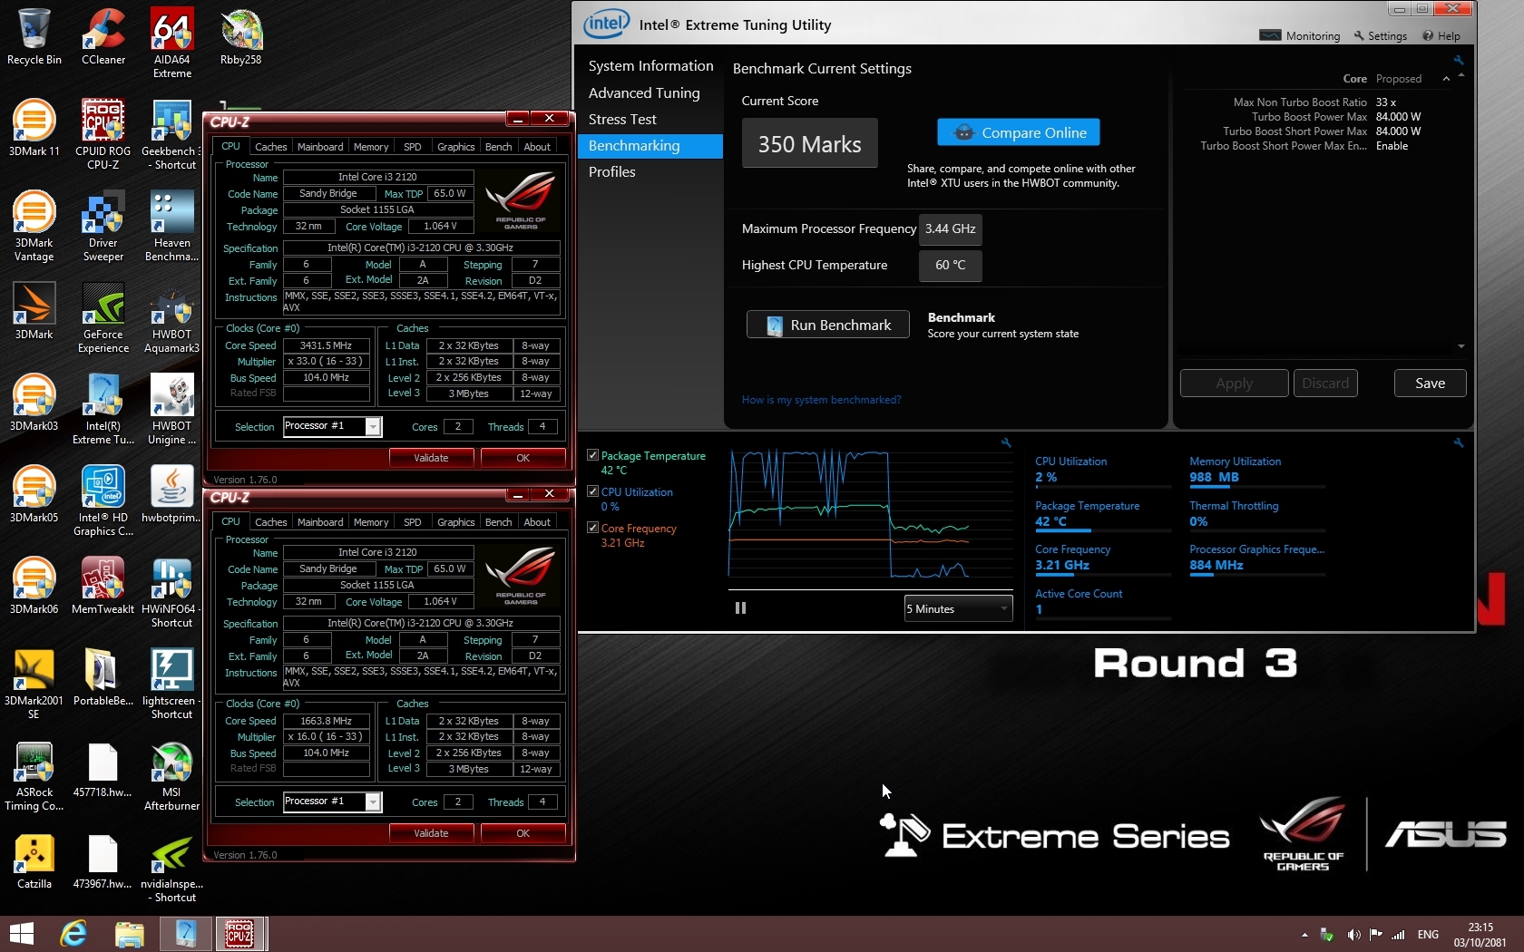This screenshot has width=1524, height=952.
Task: Open 3DMark03 desktop icon
Action: click(34, 402)
